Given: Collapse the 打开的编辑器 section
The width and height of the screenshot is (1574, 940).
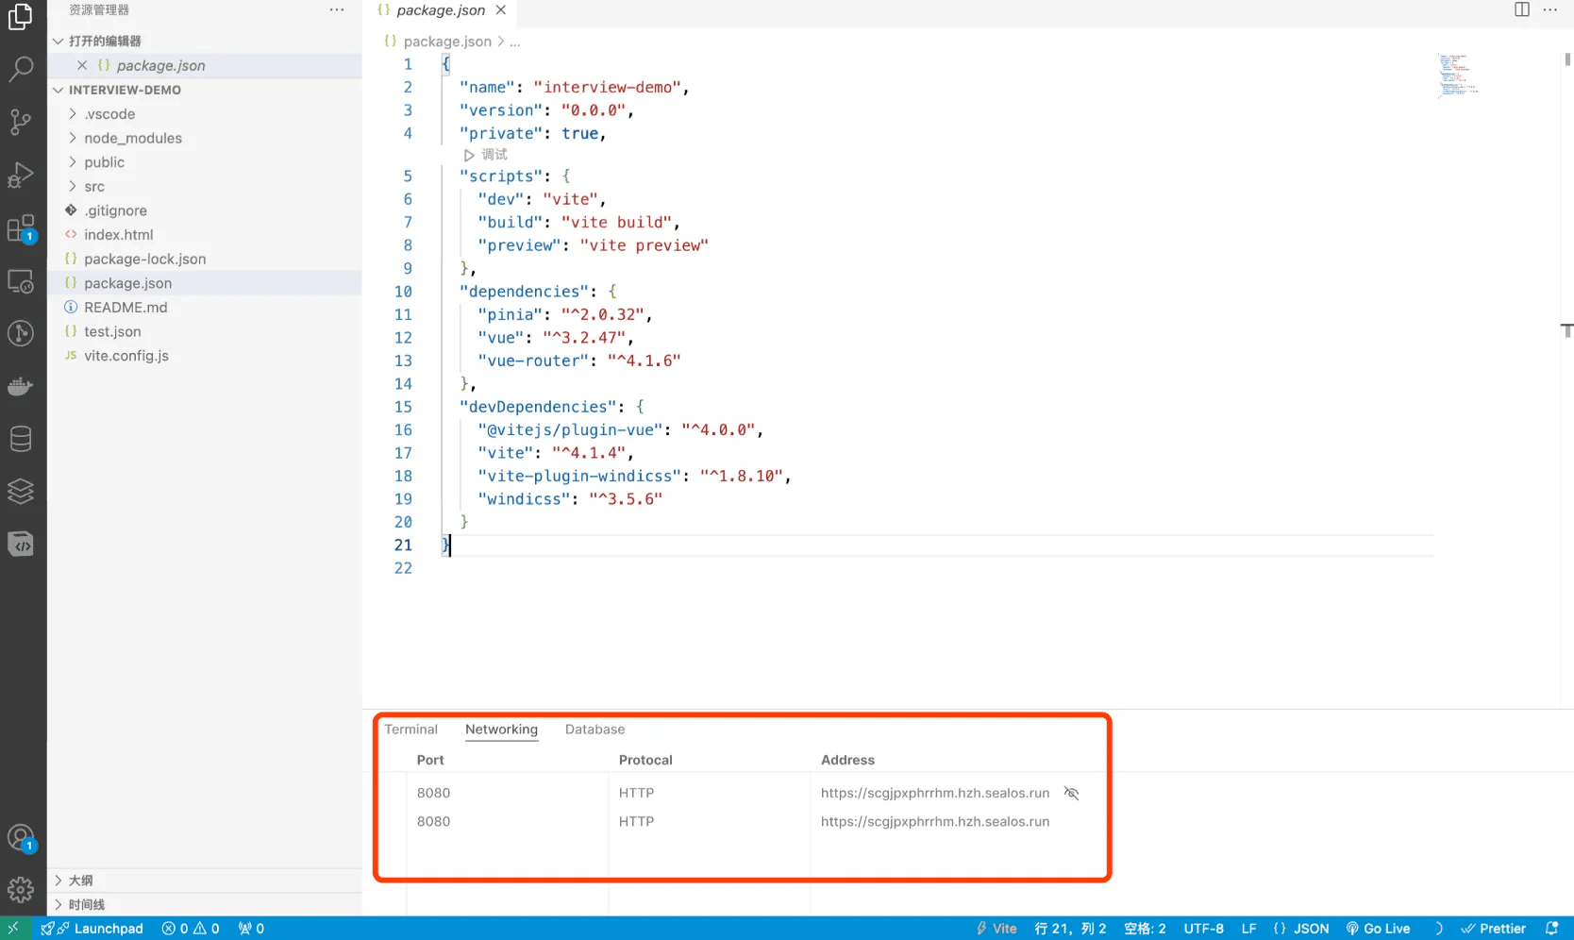Looking at the screenshot, I should (204, 41).
